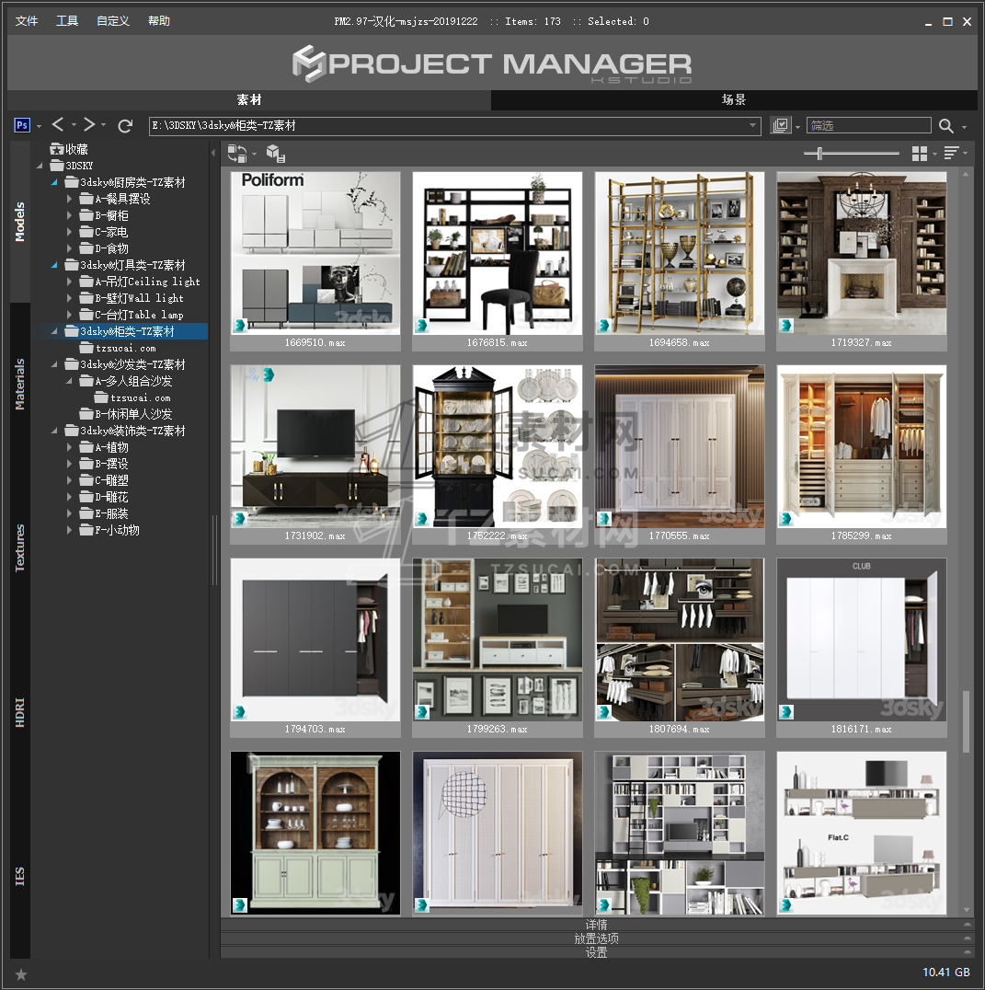Click the thumbnail grid view icon

click(919, 154)
